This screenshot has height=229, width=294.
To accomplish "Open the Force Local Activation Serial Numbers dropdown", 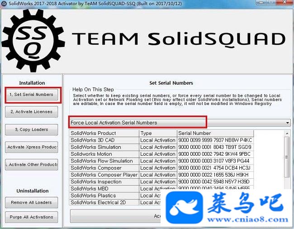I will [x=180, y=123].
